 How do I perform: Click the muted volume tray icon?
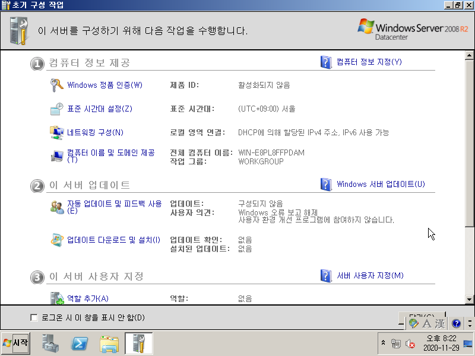(410, 344)
